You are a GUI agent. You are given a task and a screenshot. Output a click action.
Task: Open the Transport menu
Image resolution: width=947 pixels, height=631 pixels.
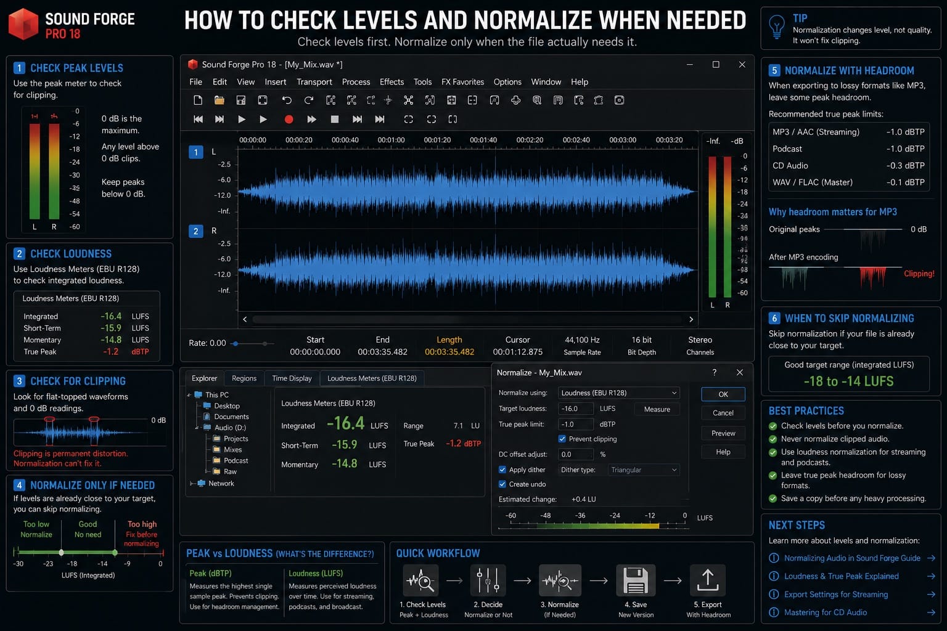(x=314, y=82)
